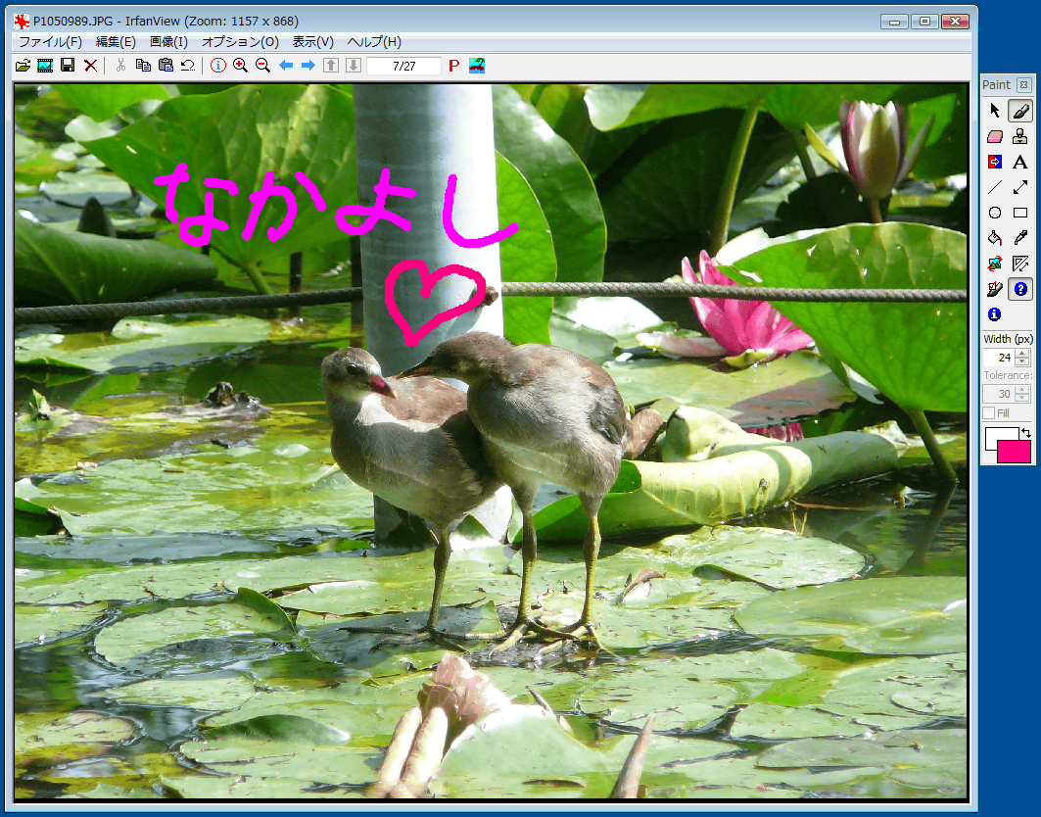Select the Ellipse drawing tool
The width and height of the screenshot is (1041, 817).
coord(995,213)
